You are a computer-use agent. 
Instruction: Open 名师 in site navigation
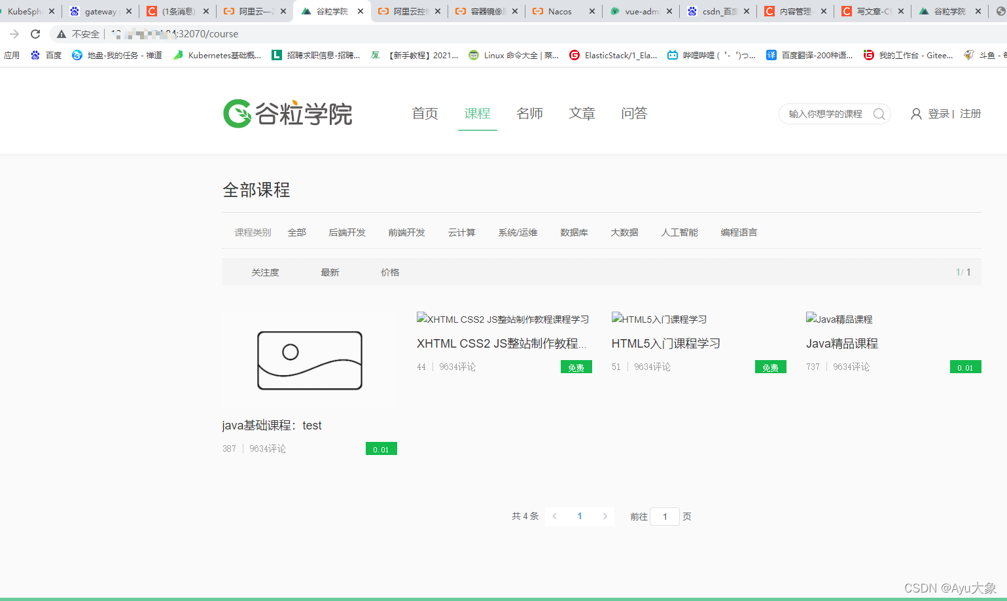[x=529, y=113]
